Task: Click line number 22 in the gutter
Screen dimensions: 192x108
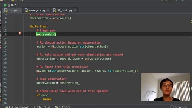Action: pos(5,71)
